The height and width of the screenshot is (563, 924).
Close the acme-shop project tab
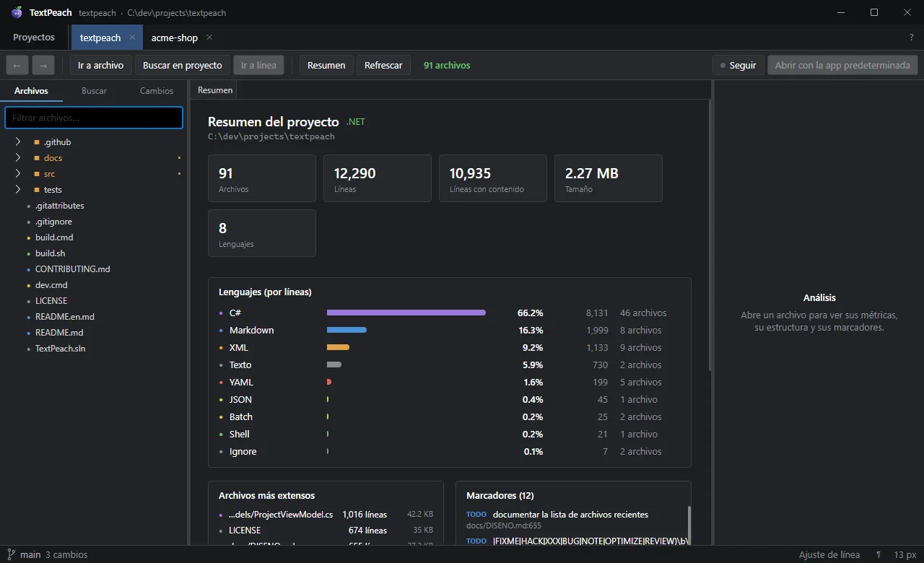(x=209, y=38)
